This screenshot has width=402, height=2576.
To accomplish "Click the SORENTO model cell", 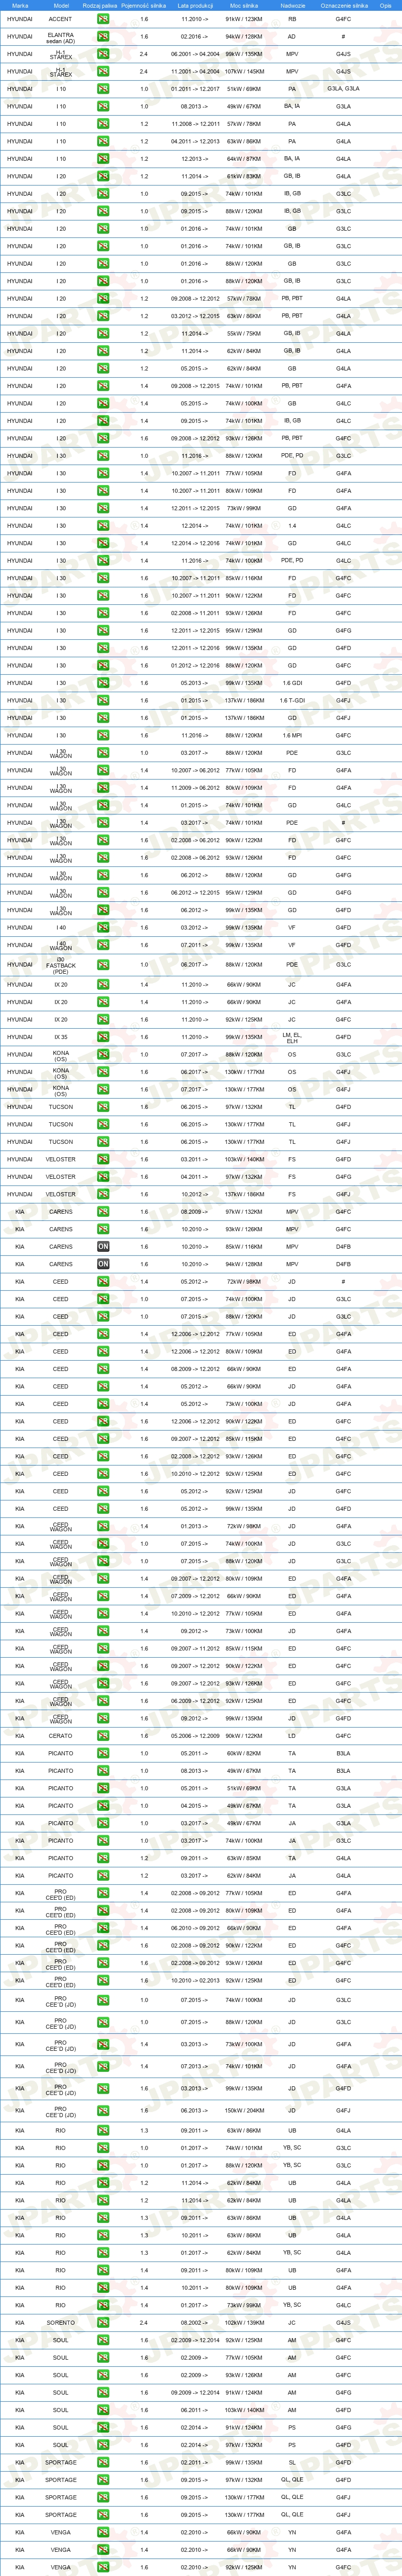I will 60,2323.
